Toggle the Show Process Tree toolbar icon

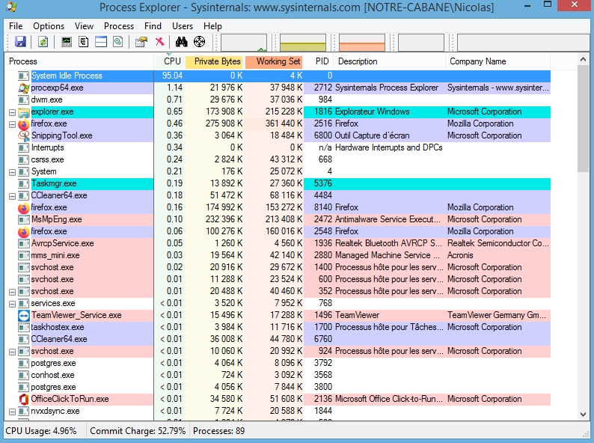[x=84, y=42]
